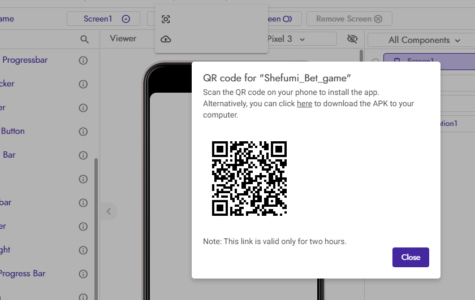This screenshot has width=475, height=300.
Task: Open search in components palette
Action: click(x=84, y=39)
